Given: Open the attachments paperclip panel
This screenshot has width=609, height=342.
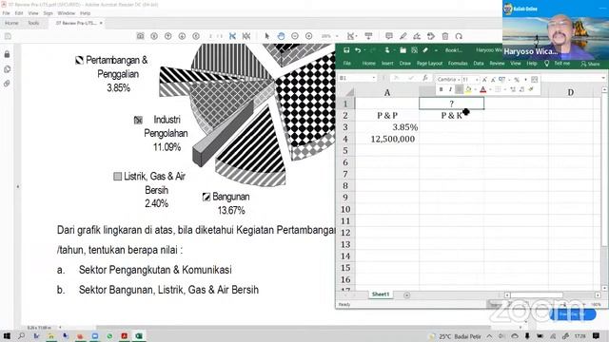Looking at the screenshot, I should (x=7, y=84).
